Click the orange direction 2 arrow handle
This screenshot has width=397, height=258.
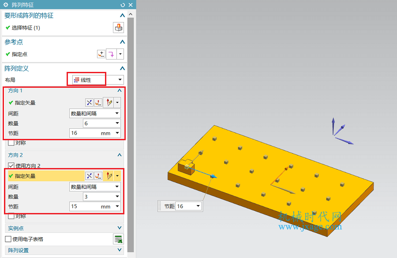coord(286,168)
